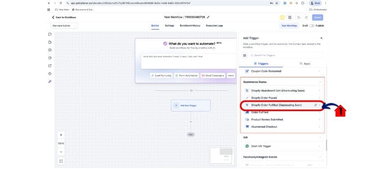Zoom in the canvas with plus button
Screen dimensions: 381x169
61,135
